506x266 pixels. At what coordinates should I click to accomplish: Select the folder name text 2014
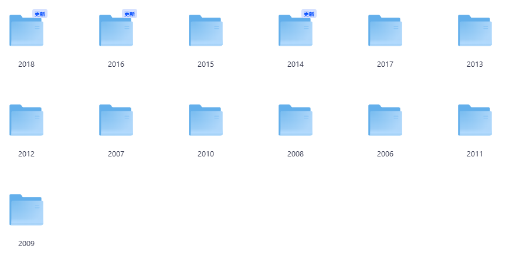click(296, 64)
